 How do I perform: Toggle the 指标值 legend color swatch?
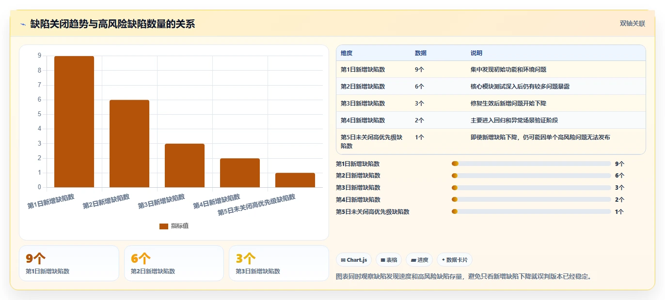[164, 226]
